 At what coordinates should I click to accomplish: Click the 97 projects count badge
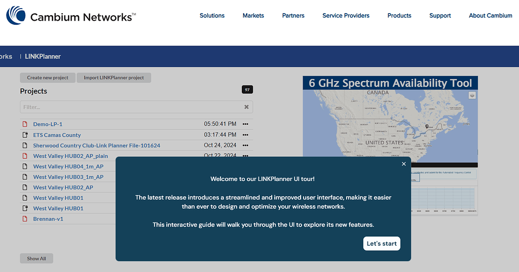pos(247,89)
